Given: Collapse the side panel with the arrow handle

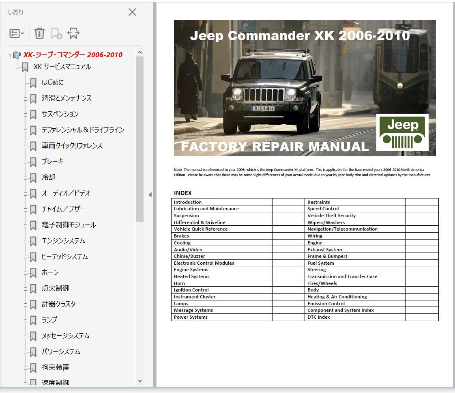Looking at the screenshot, I should click(150, 194).
